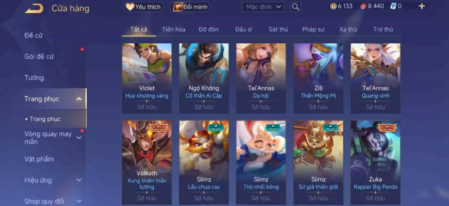
Task: Click the blue voucher balance icon
Action: point(393,6)
